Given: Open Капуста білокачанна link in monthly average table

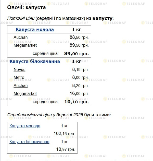Looking at the screenshot, I should [29, 142].
